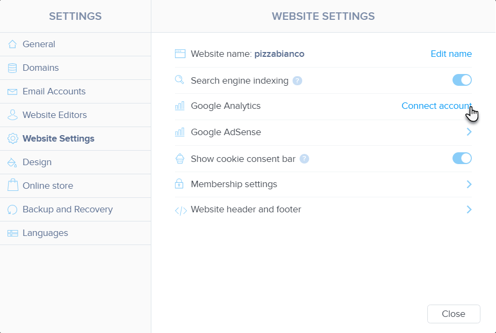Click the cookie consent bar help icon
Image resolution: width=496 pixels, height=333 pixels.
[x=304, y=159]
